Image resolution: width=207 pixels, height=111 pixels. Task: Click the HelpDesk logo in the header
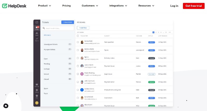tap(15, 6)
